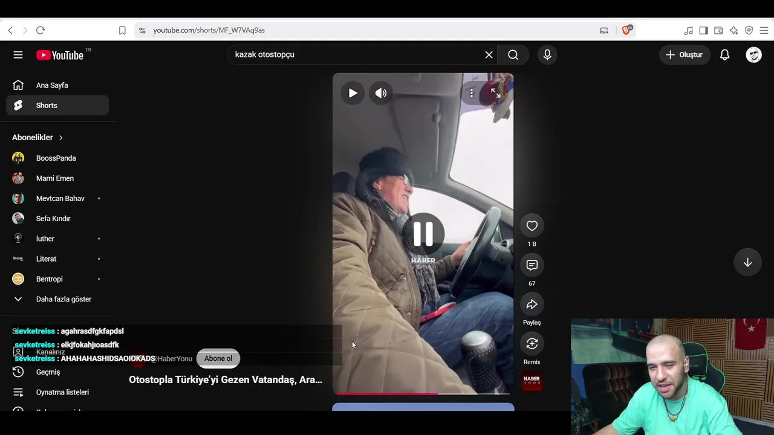The height and width of the screenshot is (435, 774).
Task: Enter fullscreen on the Shorts player
Action: click(x=495, y=93)
